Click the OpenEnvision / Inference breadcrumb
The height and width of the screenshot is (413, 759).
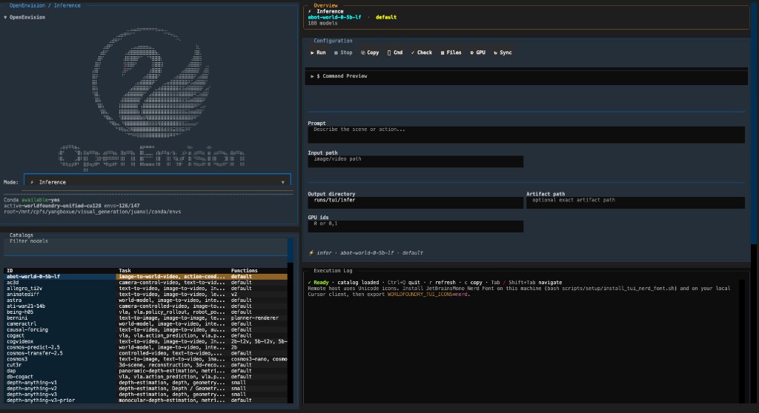pyautogui.click(x=45, y=6)
